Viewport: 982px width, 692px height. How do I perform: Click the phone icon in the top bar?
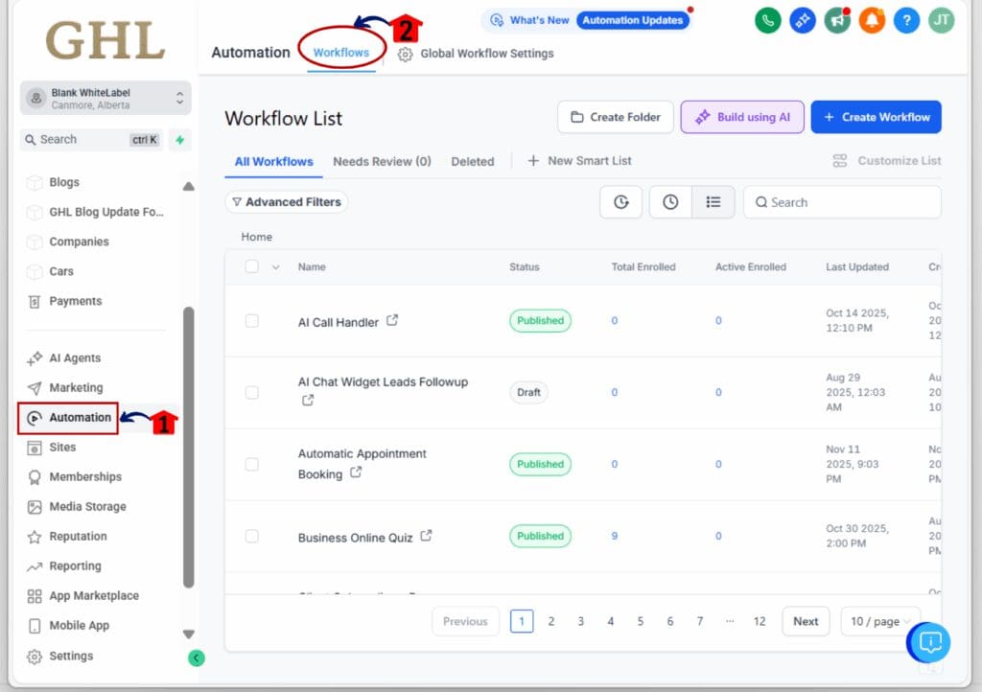767,19
